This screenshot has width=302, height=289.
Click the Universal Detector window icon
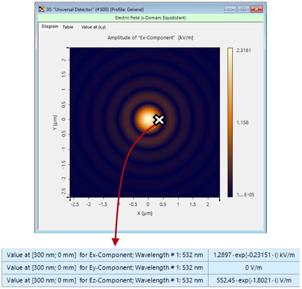coord(41,9)
